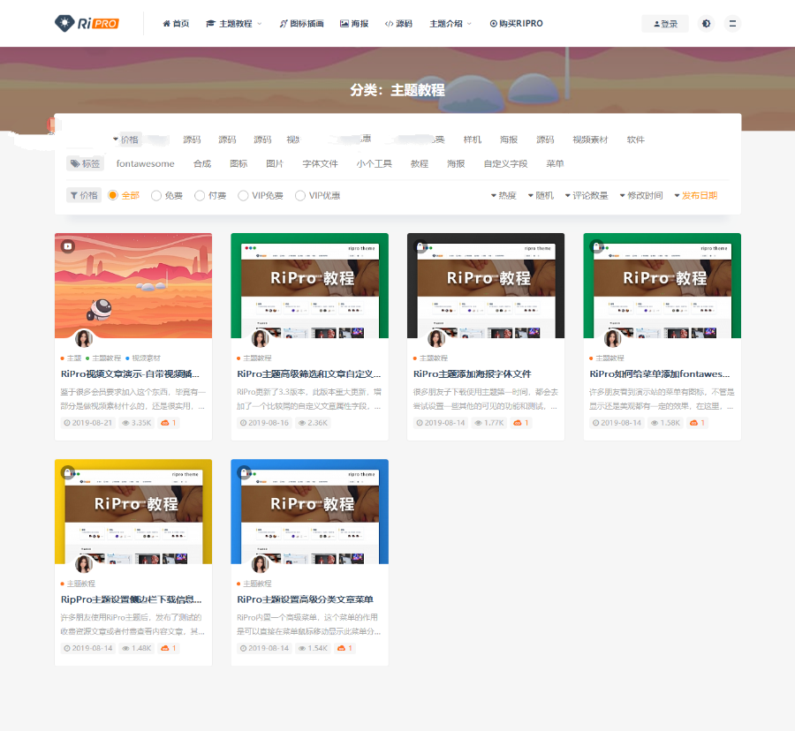Click download cloud icon on 1.77K-views card
The image size is (795, 731).
517,423
